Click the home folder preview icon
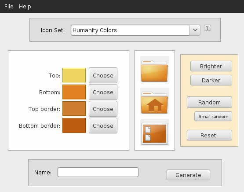Screen dimensions: 244x192 coord(155,101)
